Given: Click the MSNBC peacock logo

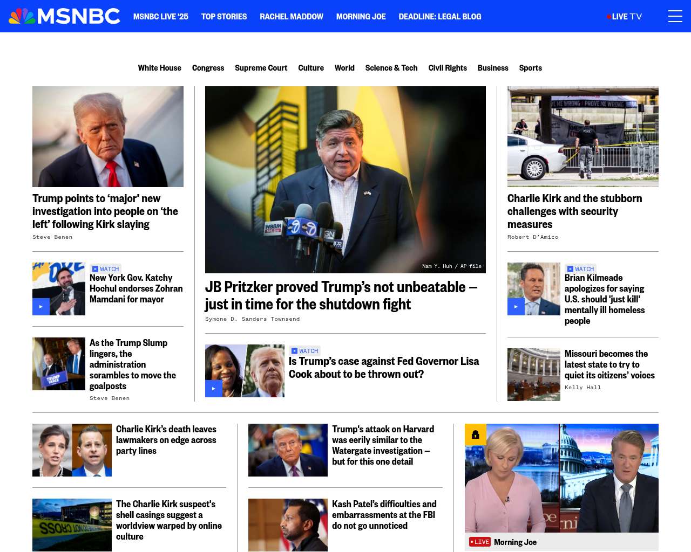Looking at the screenshot, I should click(x=64, y=16).
